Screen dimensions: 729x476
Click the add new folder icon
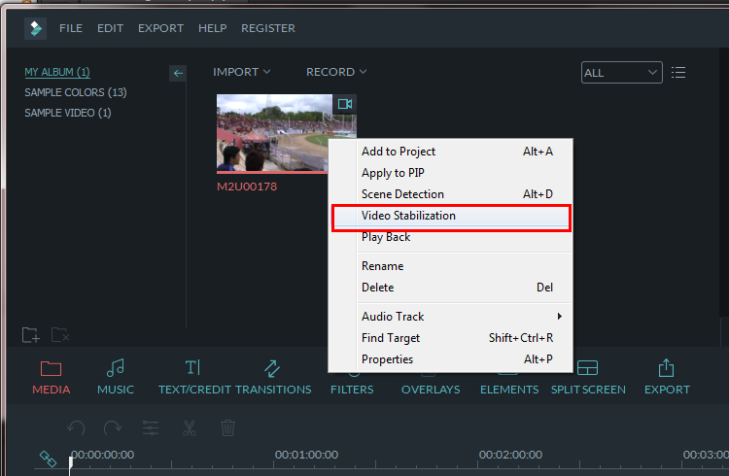(x=31, y=335)
